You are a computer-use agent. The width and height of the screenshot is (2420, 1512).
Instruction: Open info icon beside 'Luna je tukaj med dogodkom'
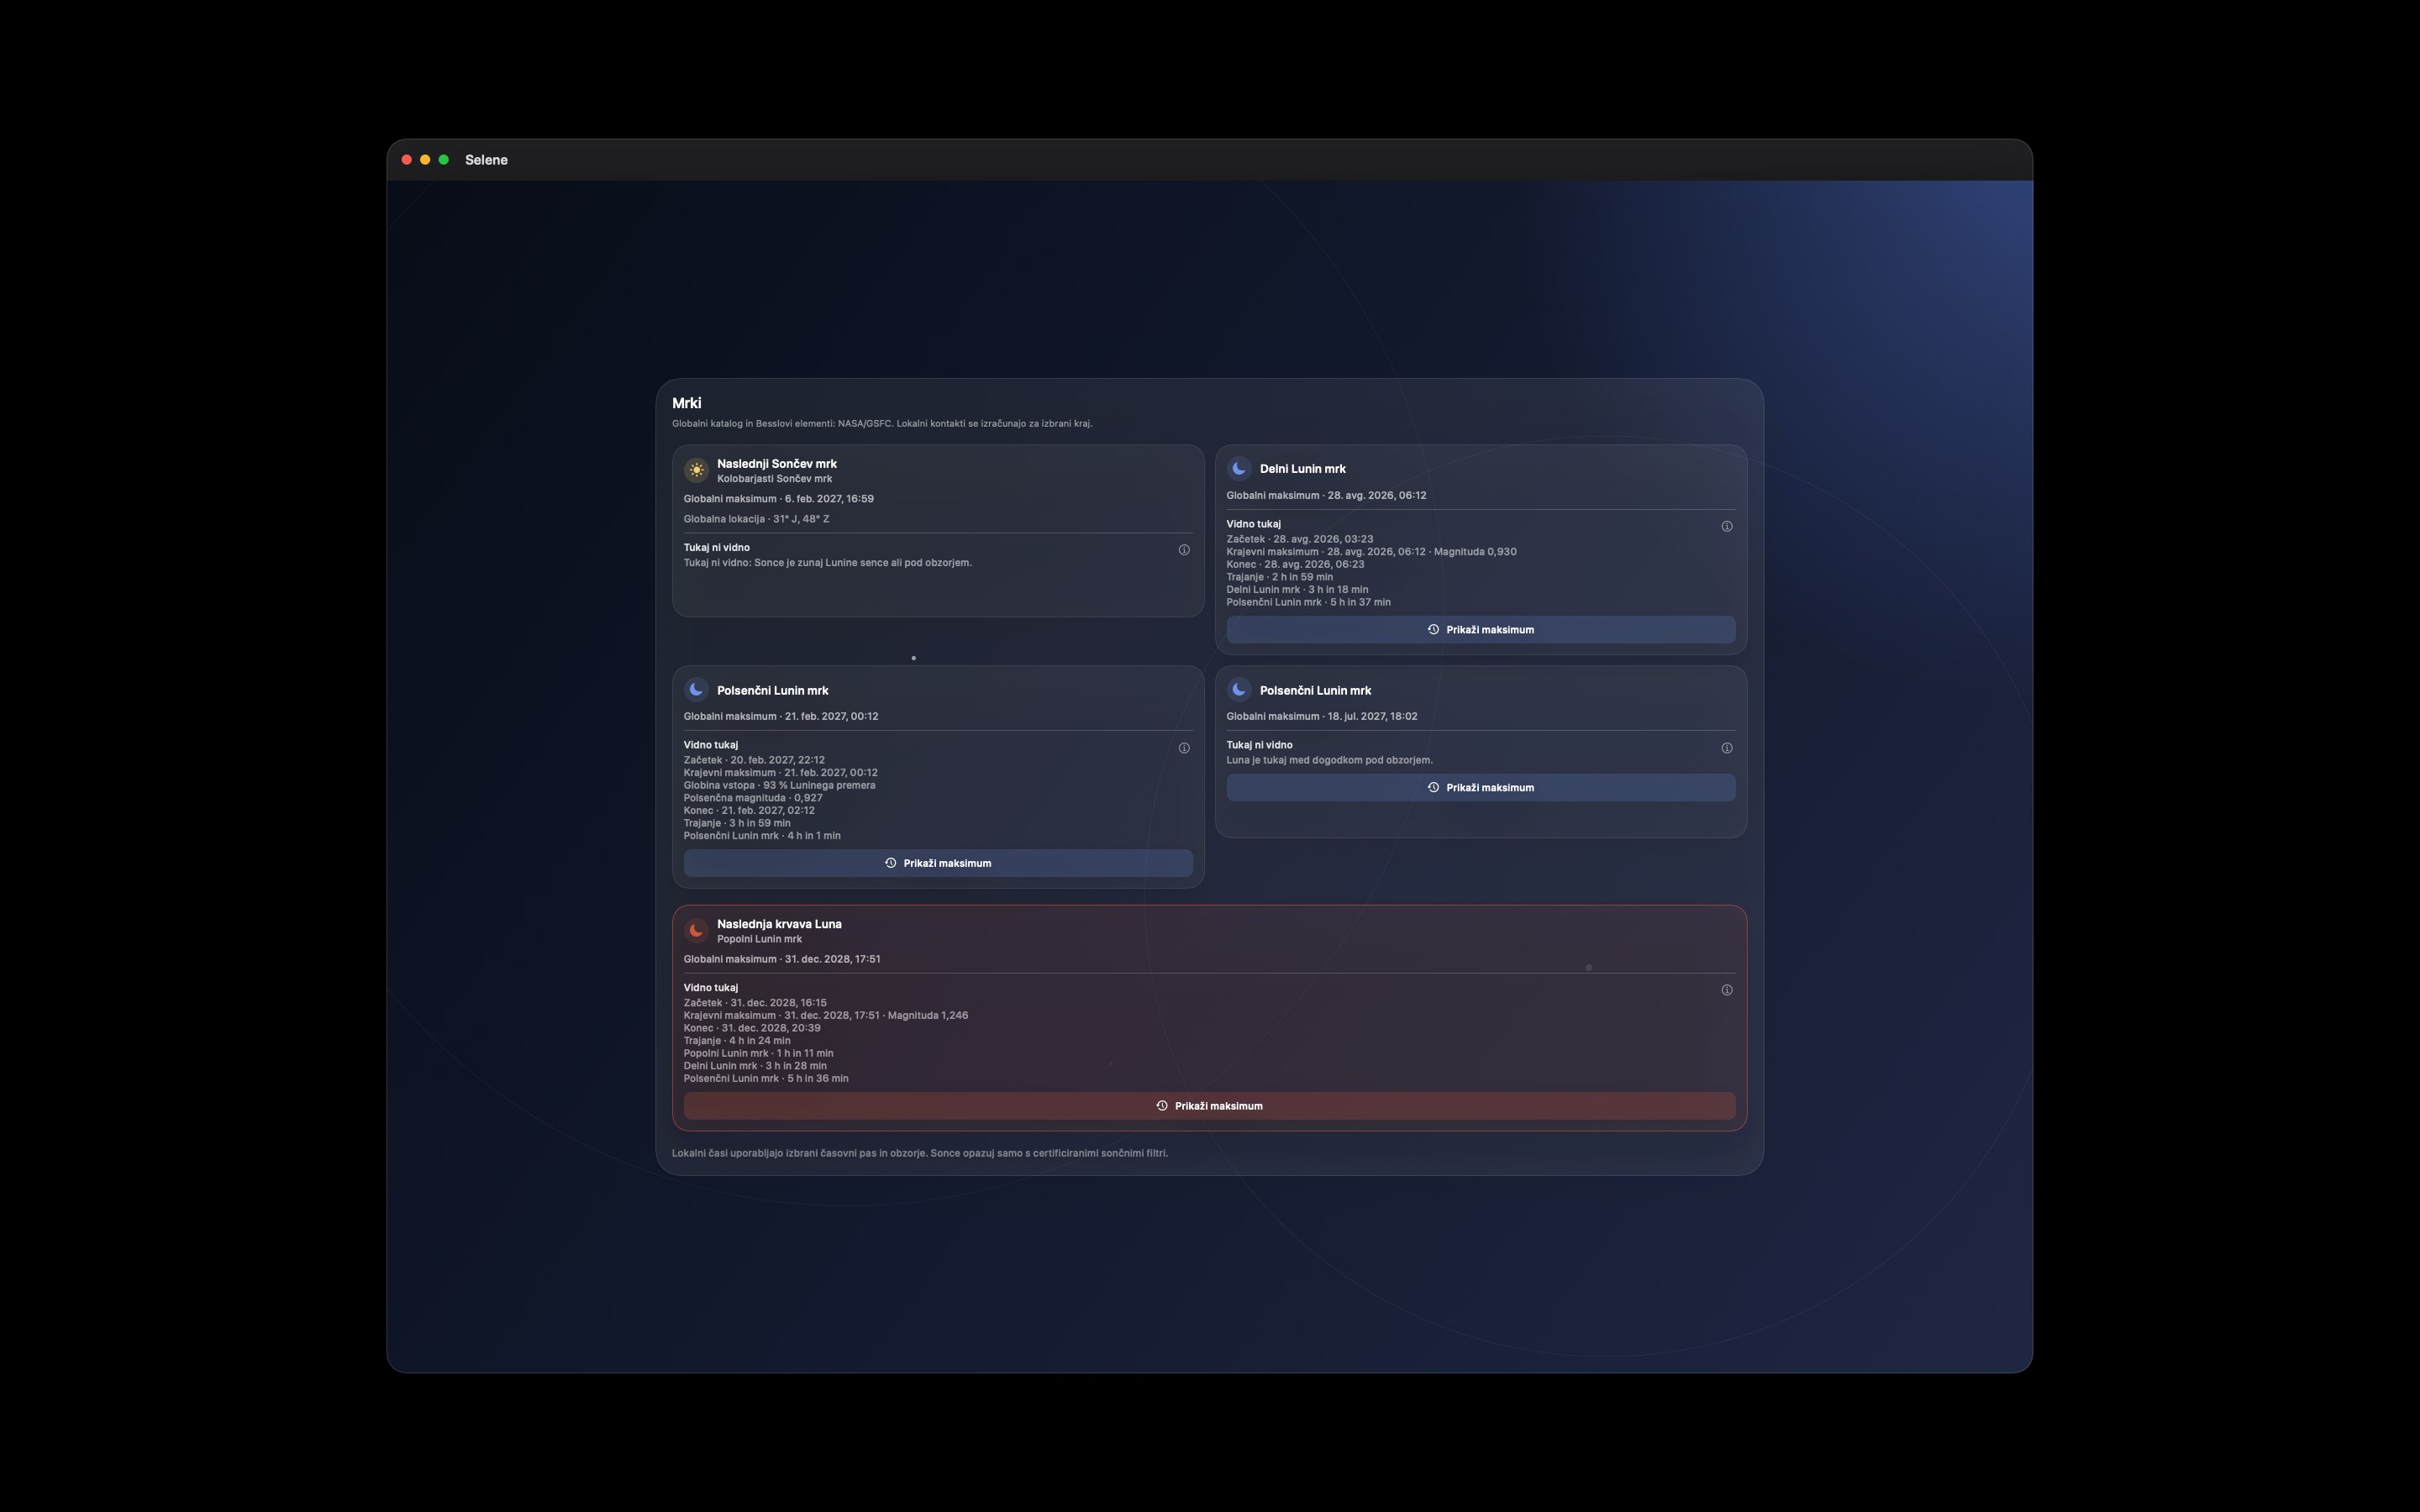(x=1727, y=748)
